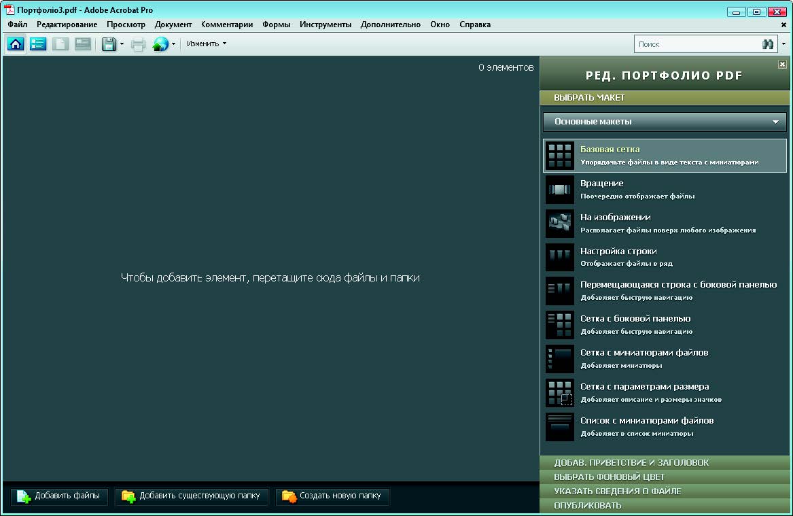Open the share globe dropdown arrow
This screenshot has width=793, height=516.
click(173, 44)
